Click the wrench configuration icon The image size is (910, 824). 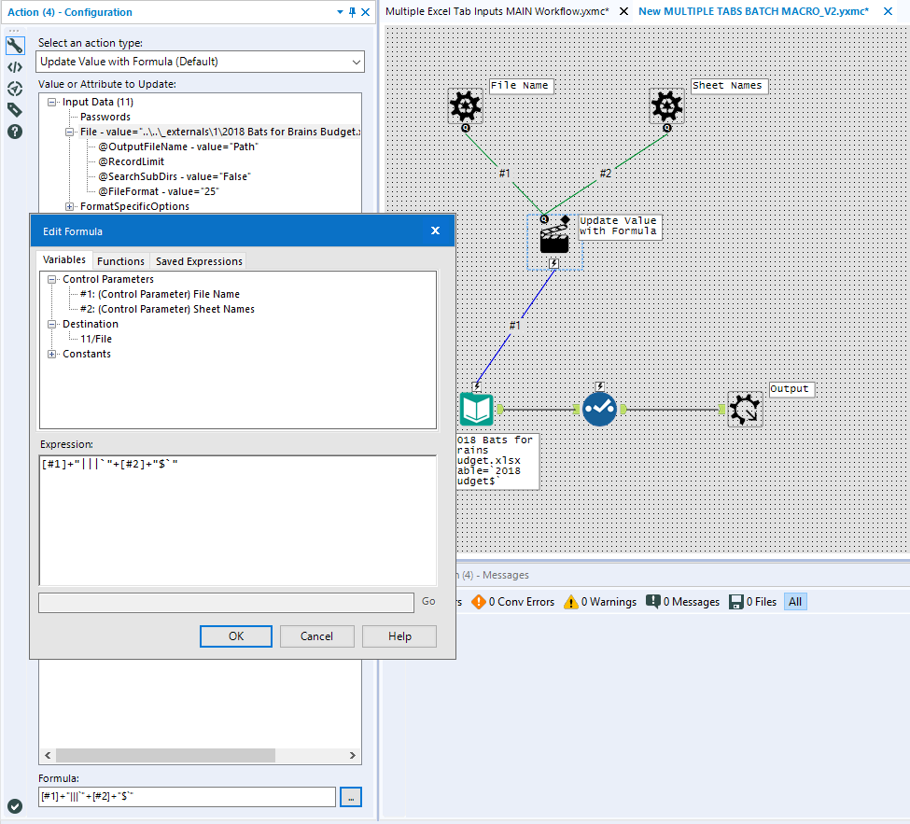click(x=15, y=46)
